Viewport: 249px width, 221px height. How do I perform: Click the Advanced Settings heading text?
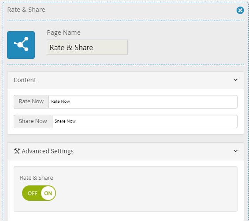[48, 151]
